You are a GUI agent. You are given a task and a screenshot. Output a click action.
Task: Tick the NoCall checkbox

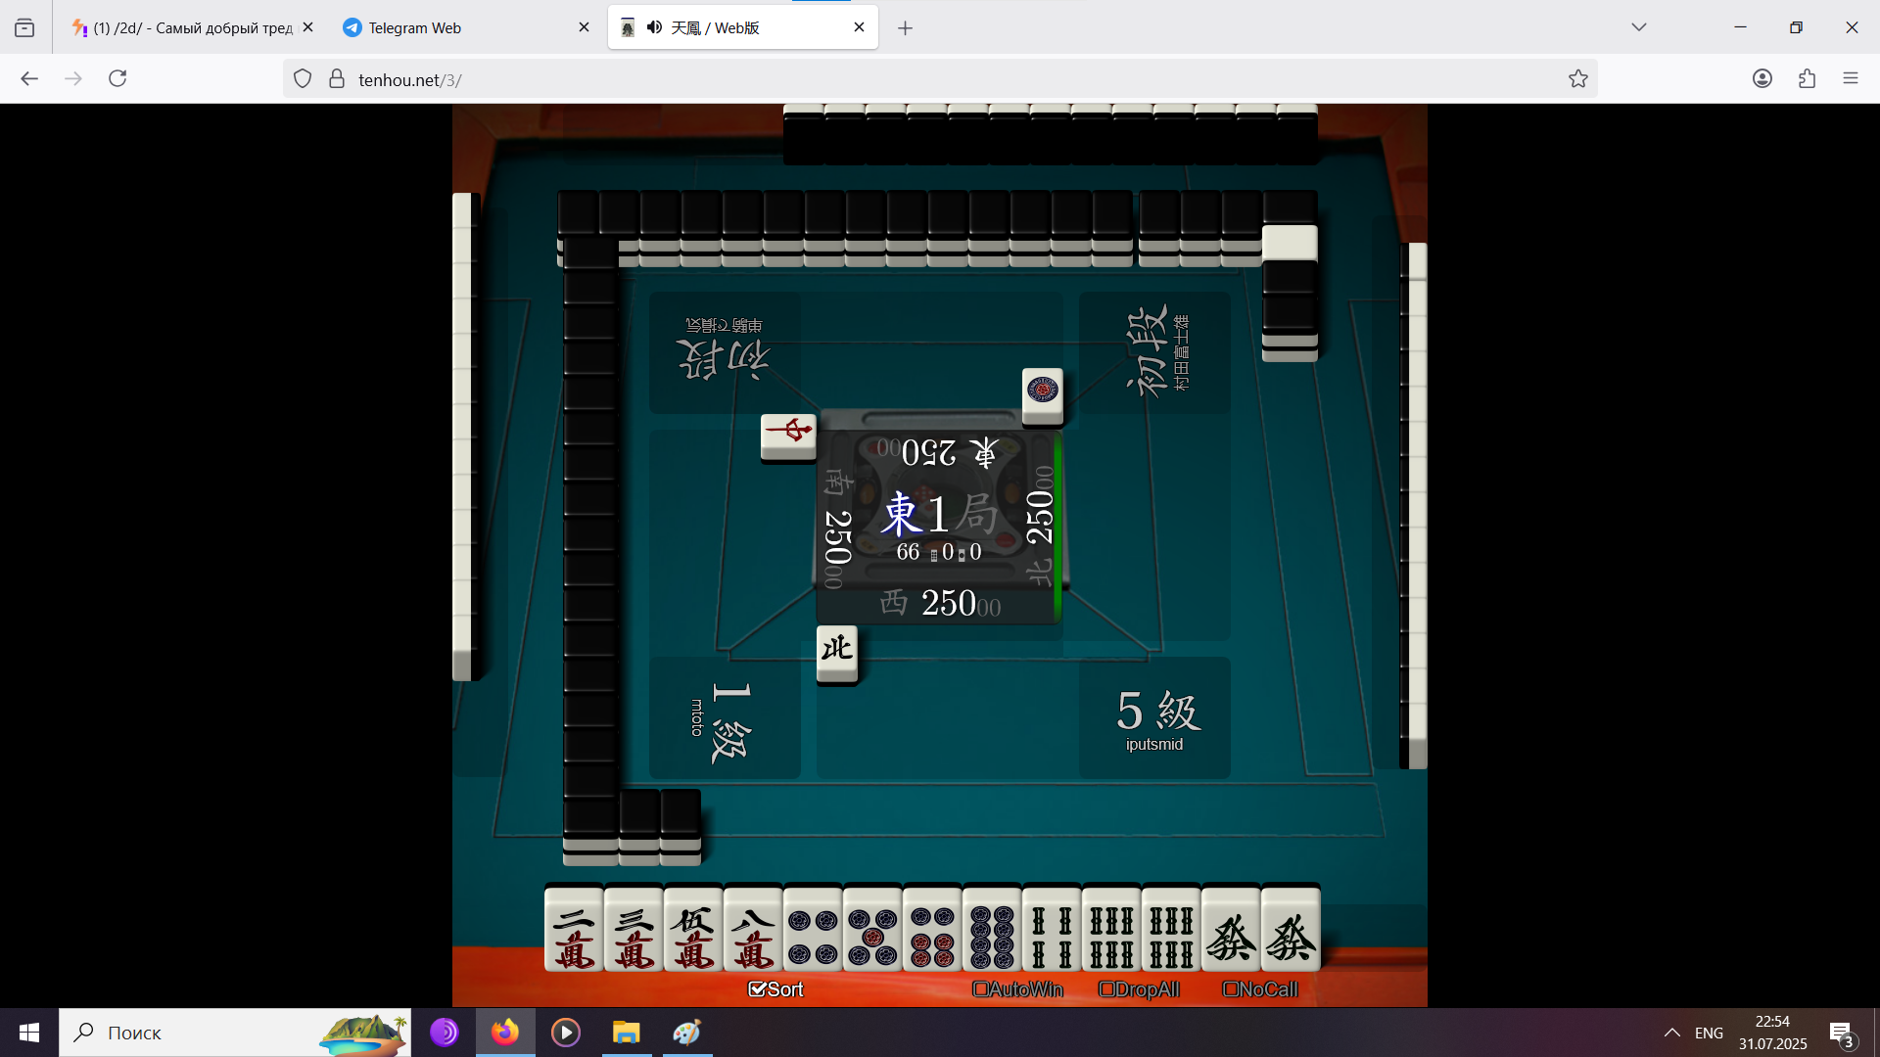(1231, 989)
